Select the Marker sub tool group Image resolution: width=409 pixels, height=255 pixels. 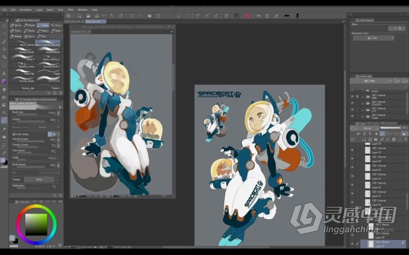click(x=16, y=36)
